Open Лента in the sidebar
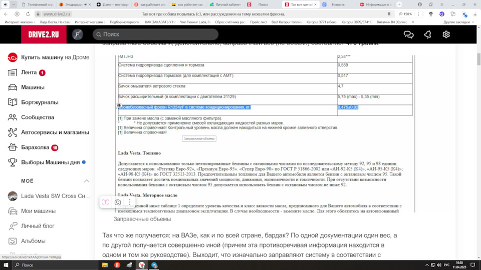This screenshot has width=481, height=270. pos(29,72)
